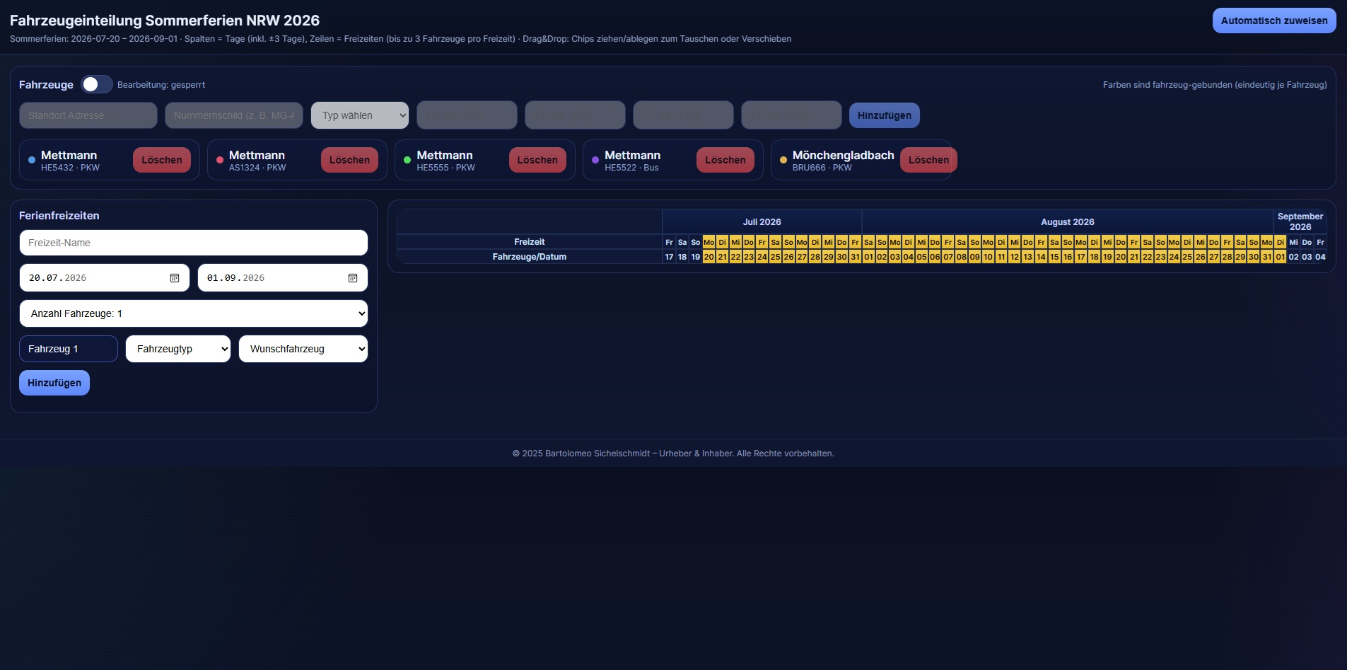Toggle the Bearbeitung gesperrt edit switch

click(x=97, y=85)
